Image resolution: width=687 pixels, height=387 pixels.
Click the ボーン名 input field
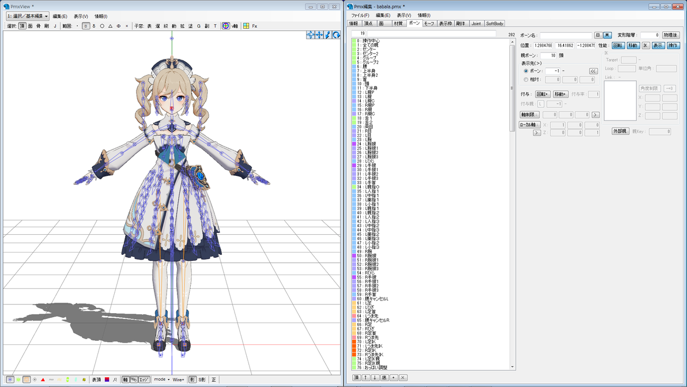click(x=565, y=35)
